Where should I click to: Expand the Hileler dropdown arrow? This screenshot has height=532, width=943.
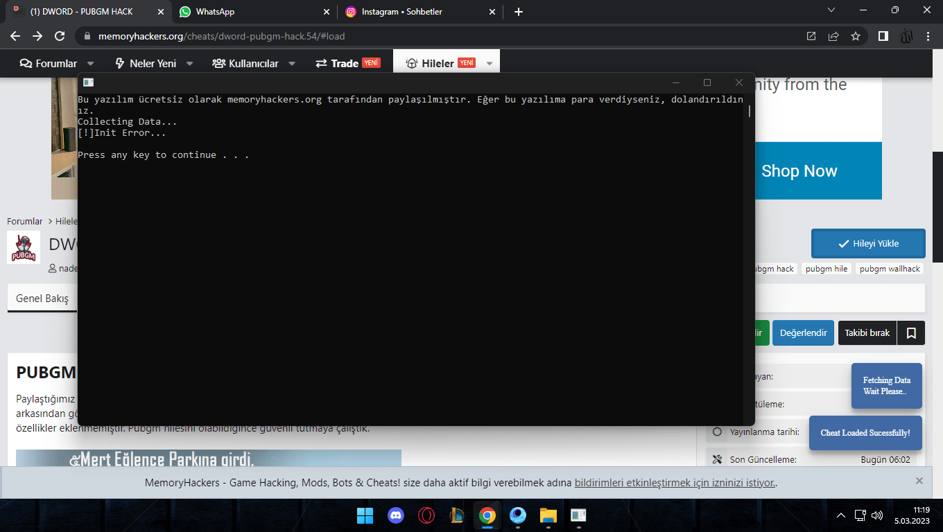[490, 64]
